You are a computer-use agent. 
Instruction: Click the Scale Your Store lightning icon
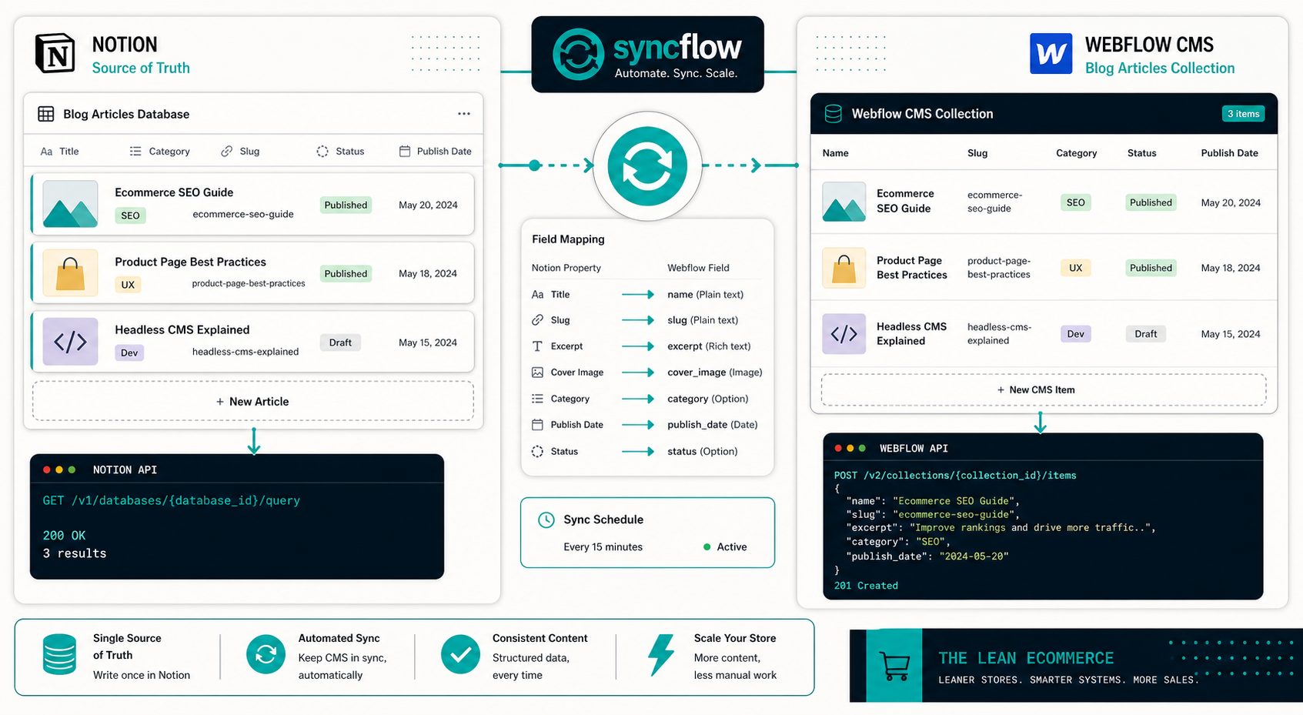click(x=660, y=655)
